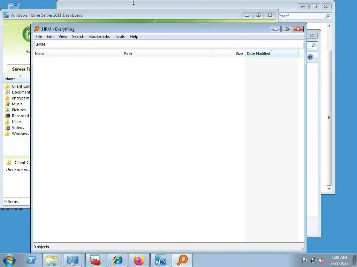357x267 pixels.
Task: Click the Control Panel search magnifier icon
Action: [x=327, y=16]
